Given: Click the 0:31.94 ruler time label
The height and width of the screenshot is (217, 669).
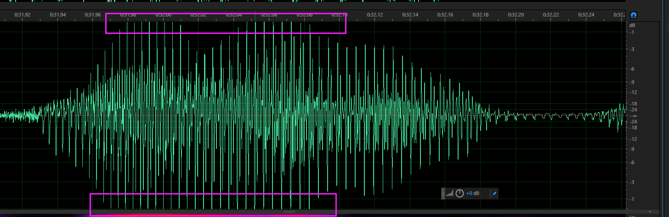Looking at the screenshot, I should click(57, 15).
